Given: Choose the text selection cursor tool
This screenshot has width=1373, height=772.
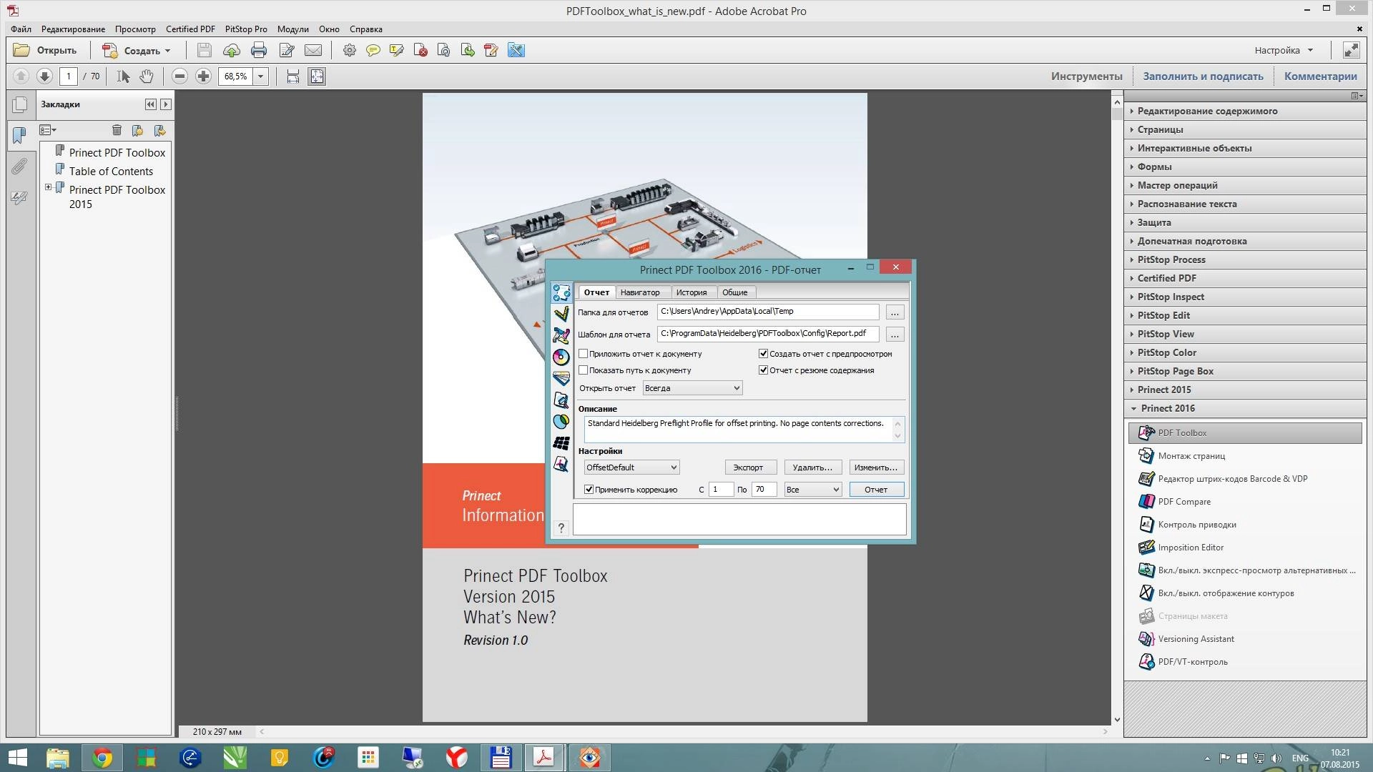Looking at the screenshot, I should (123, 76).
